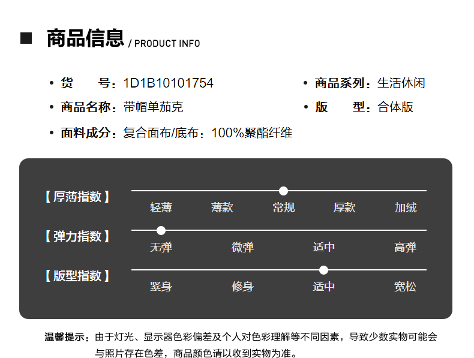Click the 弹力指数 label
Image resolution: width=474 pixels, height=358 pixels.
77,236
